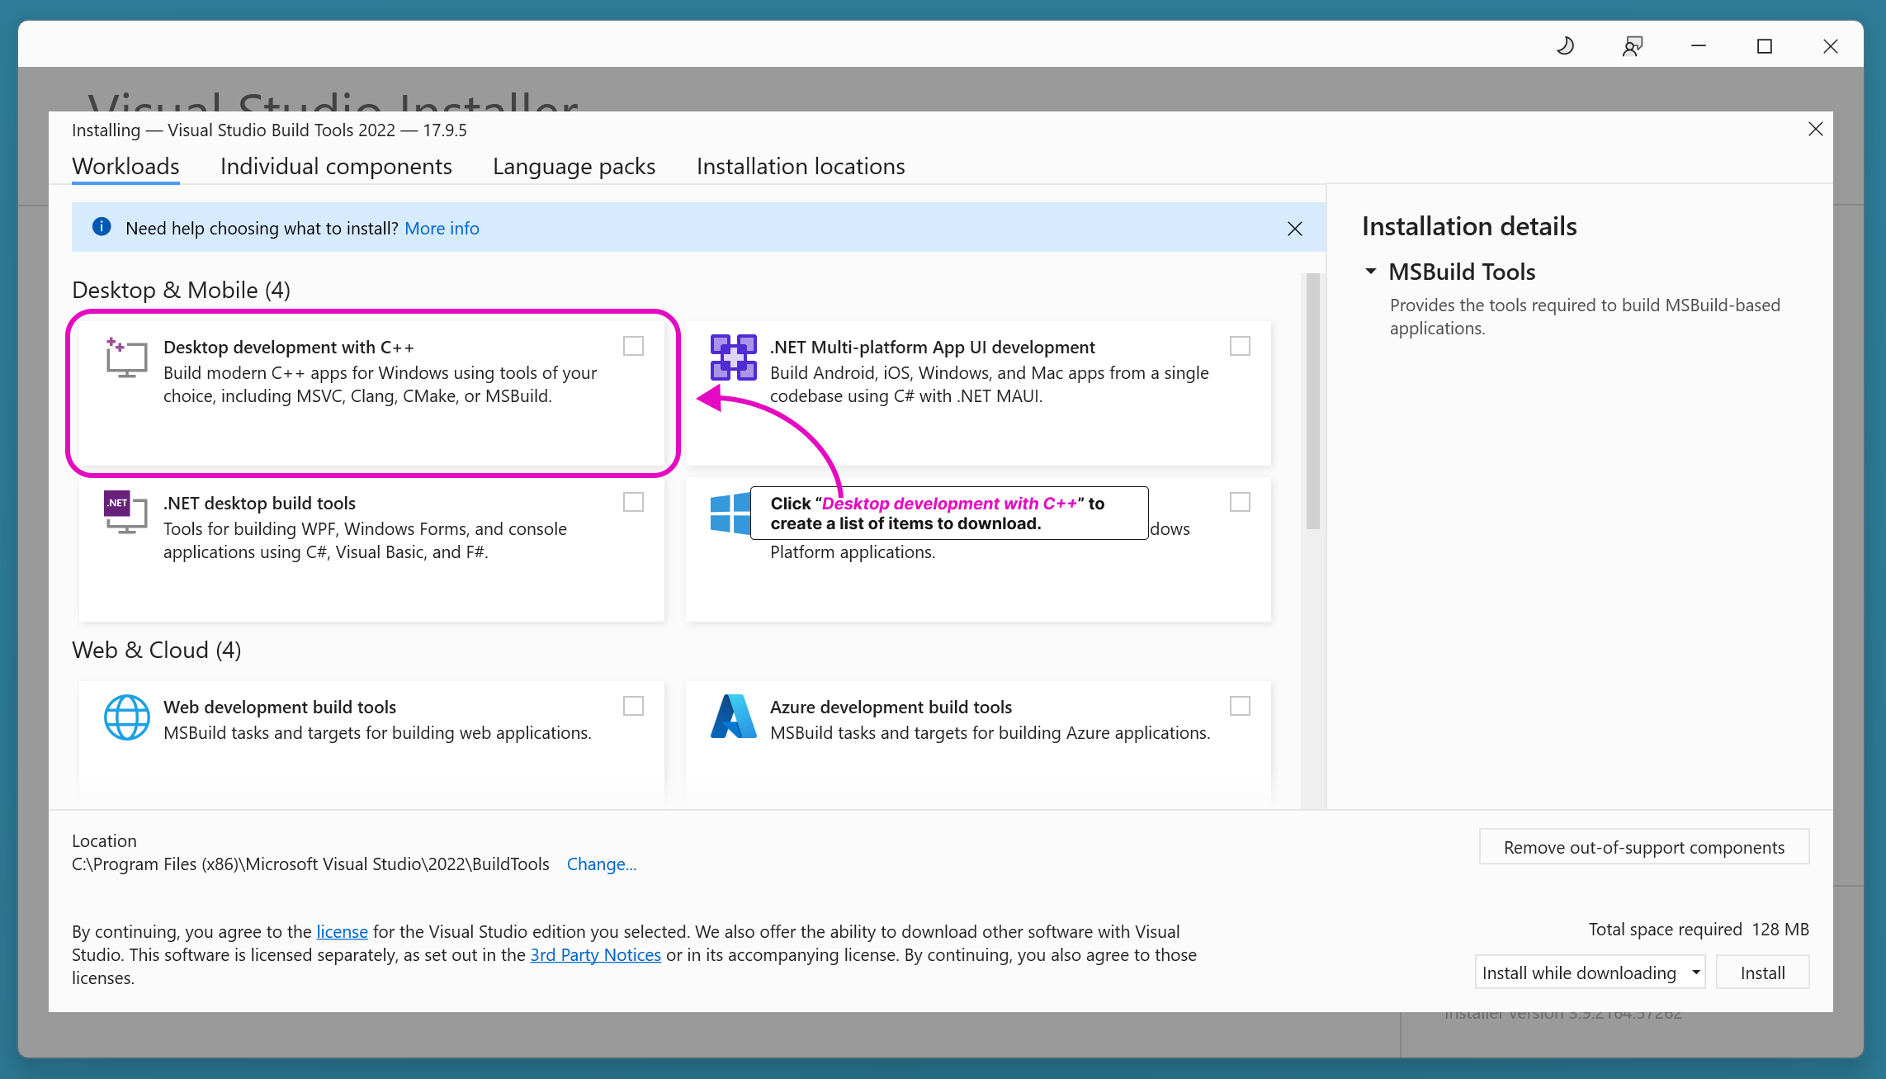Check Desktop development with C++ checkbox

(x=633, y=346)
